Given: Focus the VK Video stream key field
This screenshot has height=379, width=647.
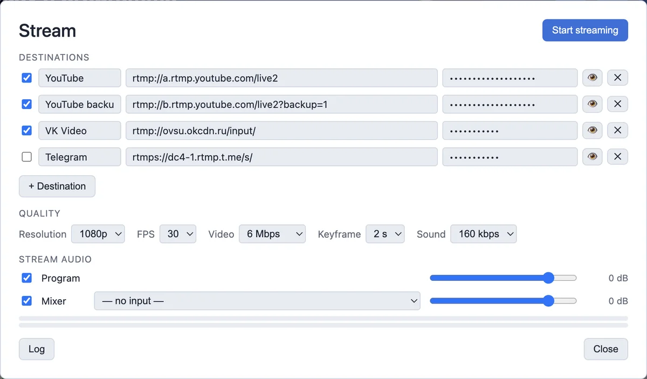Looking at the screenshot, I should pyautogui.click(x=510, y=130).
